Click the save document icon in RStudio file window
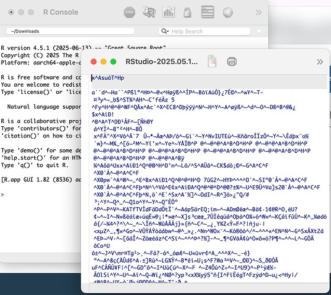 click(x=212, y=61)
